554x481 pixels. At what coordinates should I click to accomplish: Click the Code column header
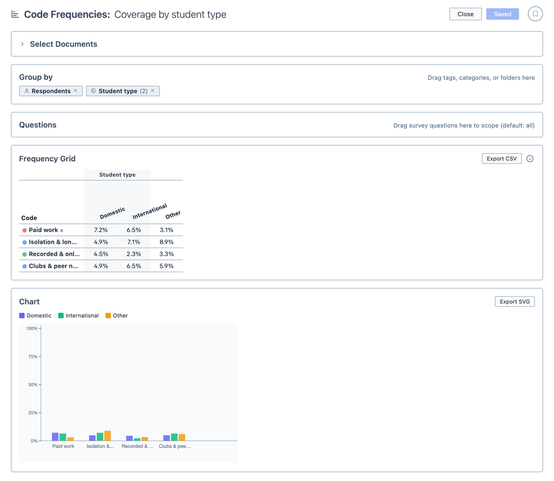tap(29, 218)
